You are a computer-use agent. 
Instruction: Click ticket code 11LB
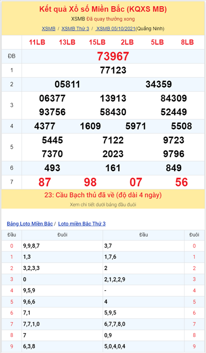pos(37,42)
